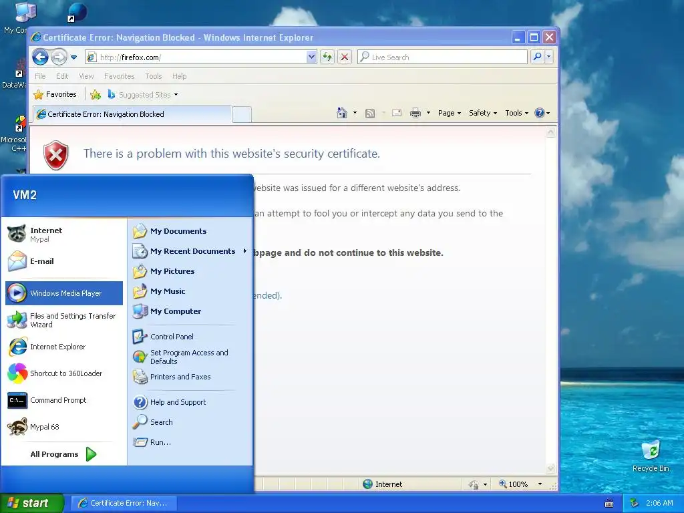Open Search from Start menu
684x513 pixels.
(190, 422)
